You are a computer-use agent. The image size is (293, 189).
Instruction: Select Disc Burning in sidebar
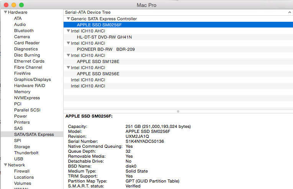(27, 55)
